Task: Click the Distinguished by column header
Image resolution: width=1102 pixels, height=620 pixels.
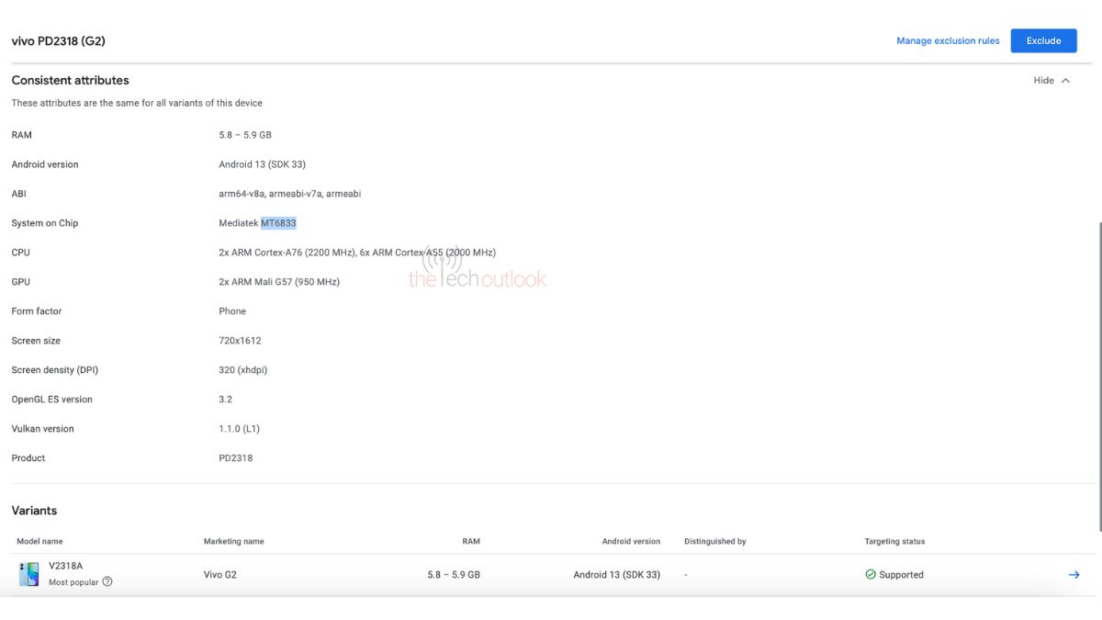Action: pos(714,542)
